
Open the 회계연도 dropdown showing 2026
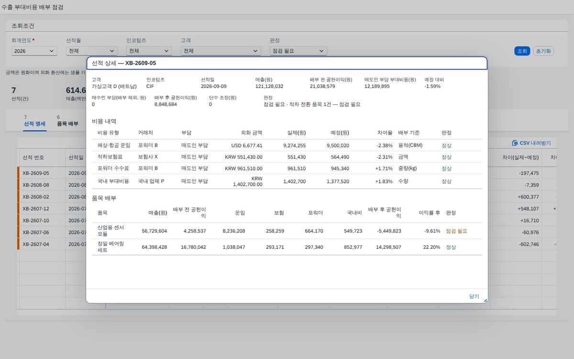(x=34, y=51)
